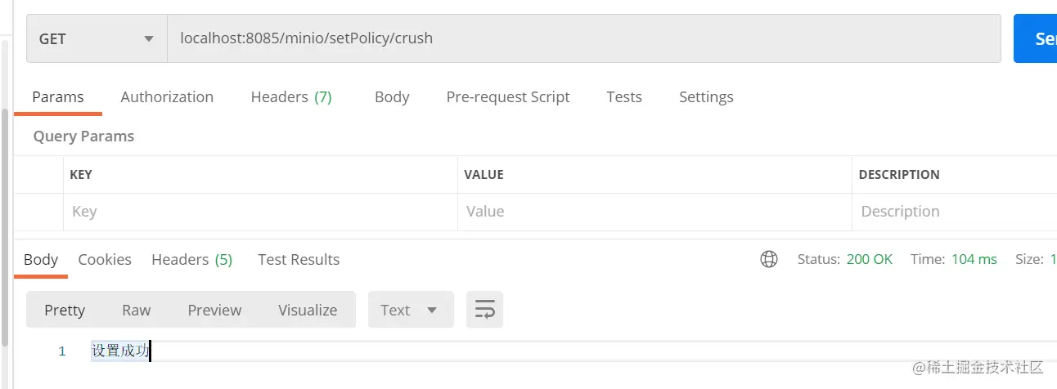Screen dimensions: 1057x389
Task: Click the query param Key field
Action: 260,212
